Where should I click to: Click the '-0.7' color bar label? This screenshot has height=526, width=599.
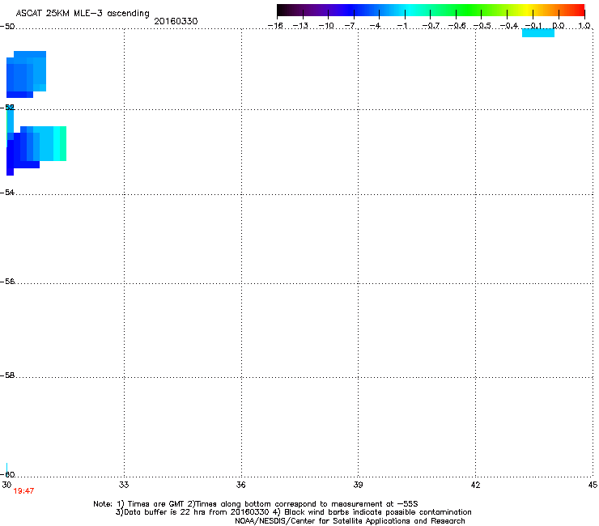pyautogui.click(x=431, y=26)
